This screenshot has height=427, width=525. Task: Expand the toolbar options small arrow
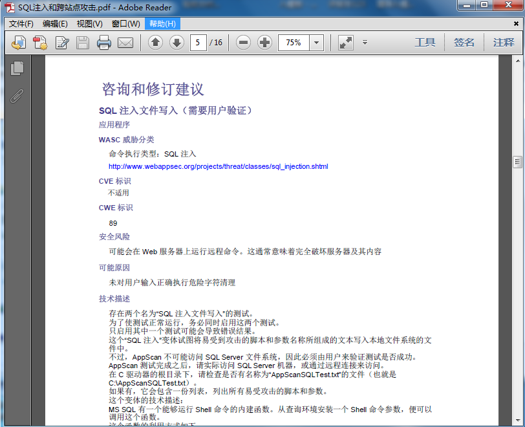(365, 43)
